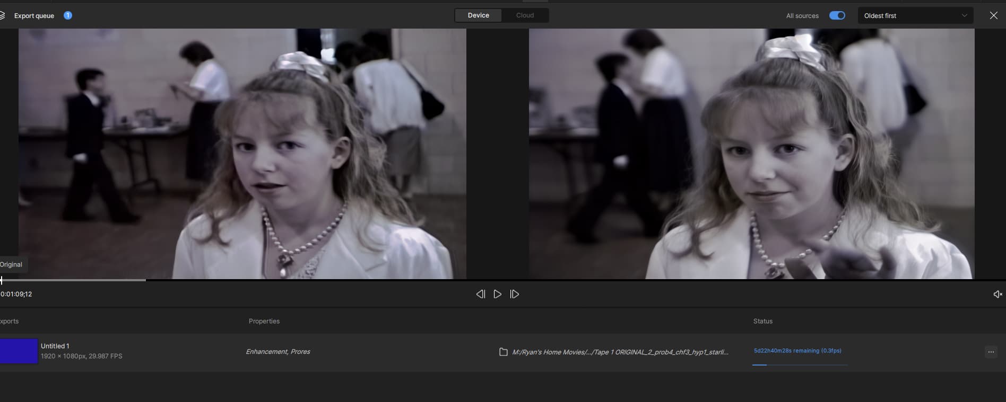Click the All sources label
This screenshot has height=402, width=1006.
coord(802,16)
